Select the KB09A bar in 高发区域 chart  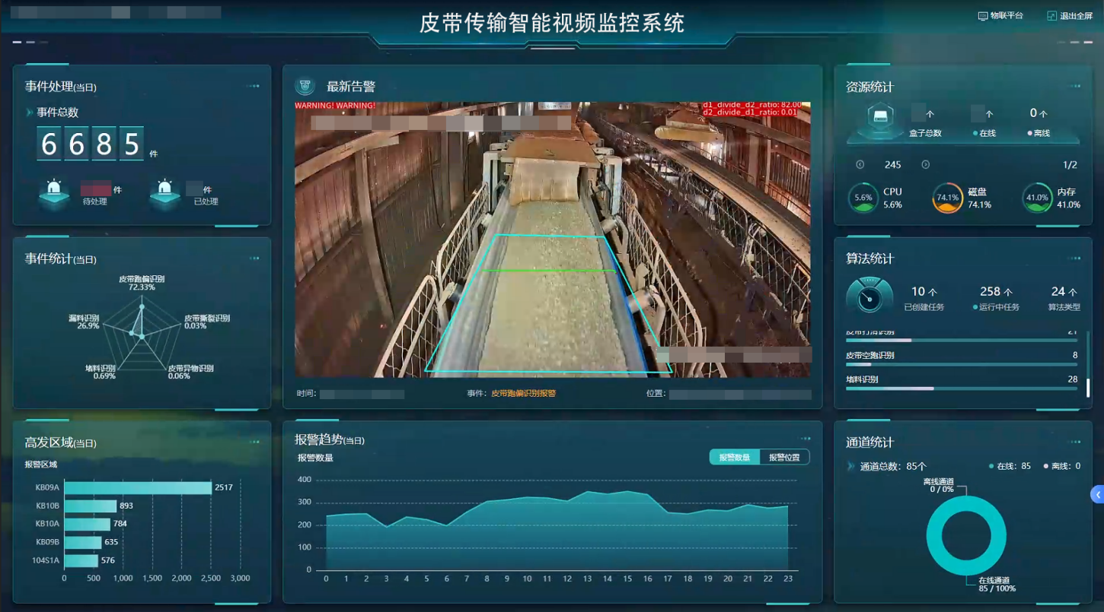[137, 487]
